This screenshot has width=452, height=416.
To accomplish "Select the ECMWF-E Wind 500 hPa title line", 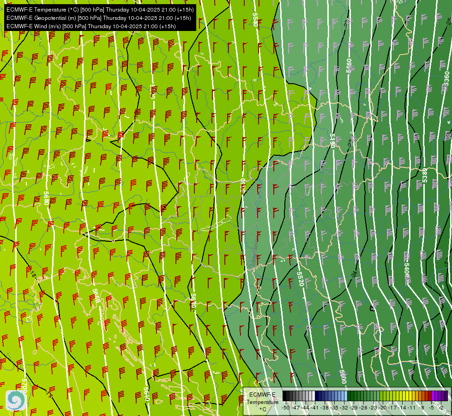I will pyautogui.click(x=91, y=26).
